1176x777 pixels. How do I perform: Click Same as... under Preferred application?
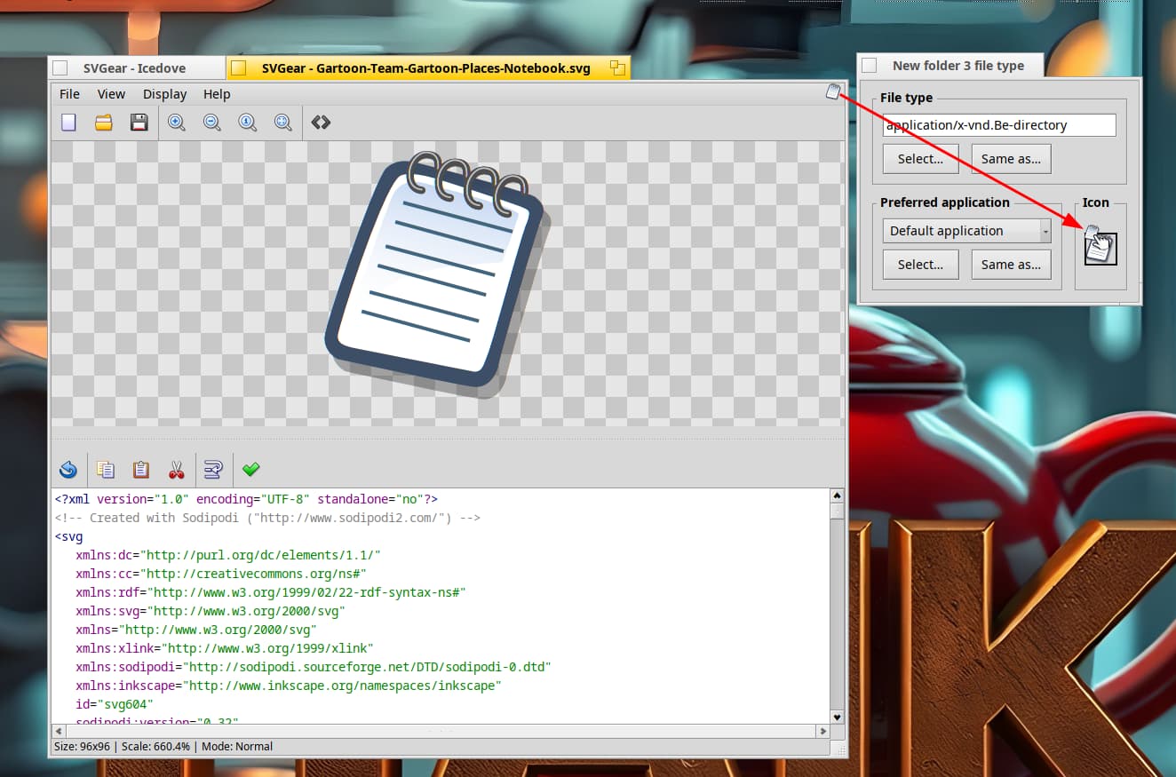[1011, 265]
